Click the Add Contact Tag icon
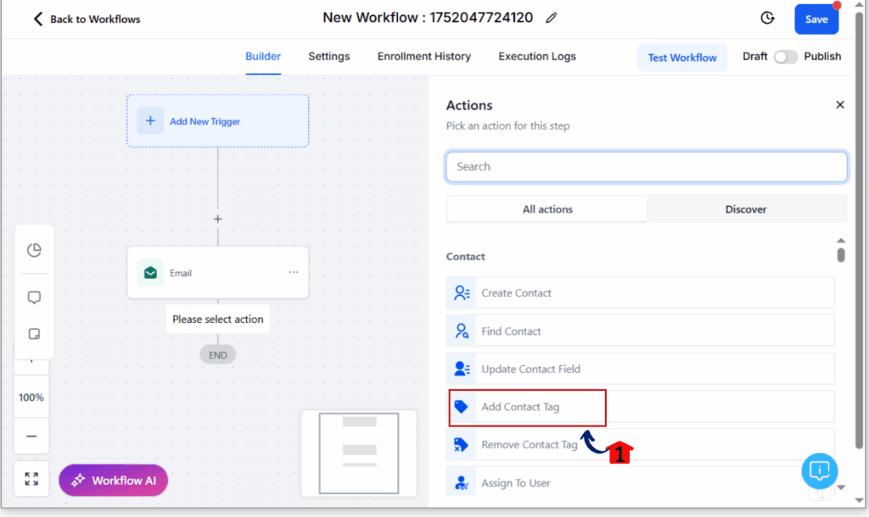The height and width of the screenshot is (517, 869). (x=461, y=407)
